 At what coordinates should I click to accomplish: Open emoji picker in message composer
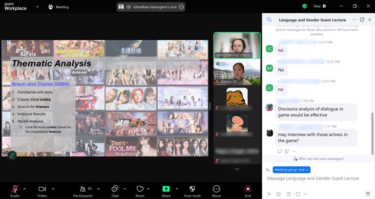click(x=278, y=194)
